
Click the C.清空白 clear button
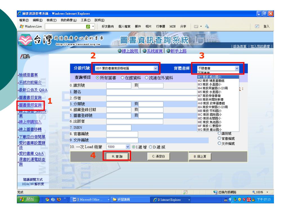click(158, 156)
